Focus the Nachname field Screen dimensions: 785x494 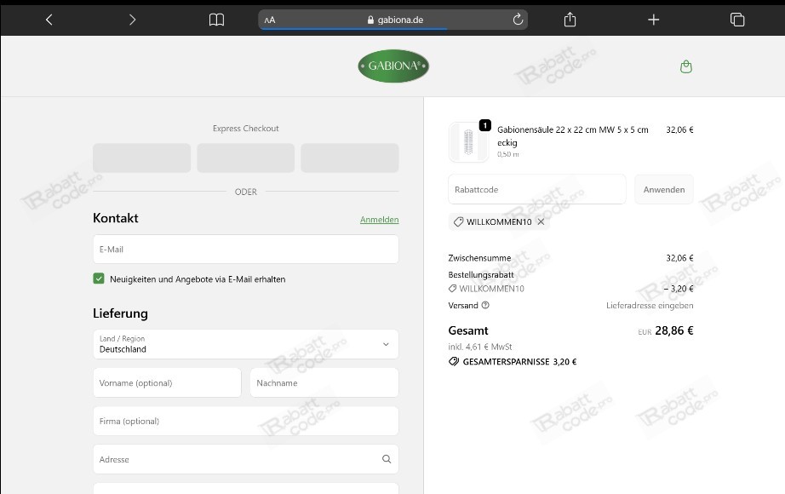324,382
